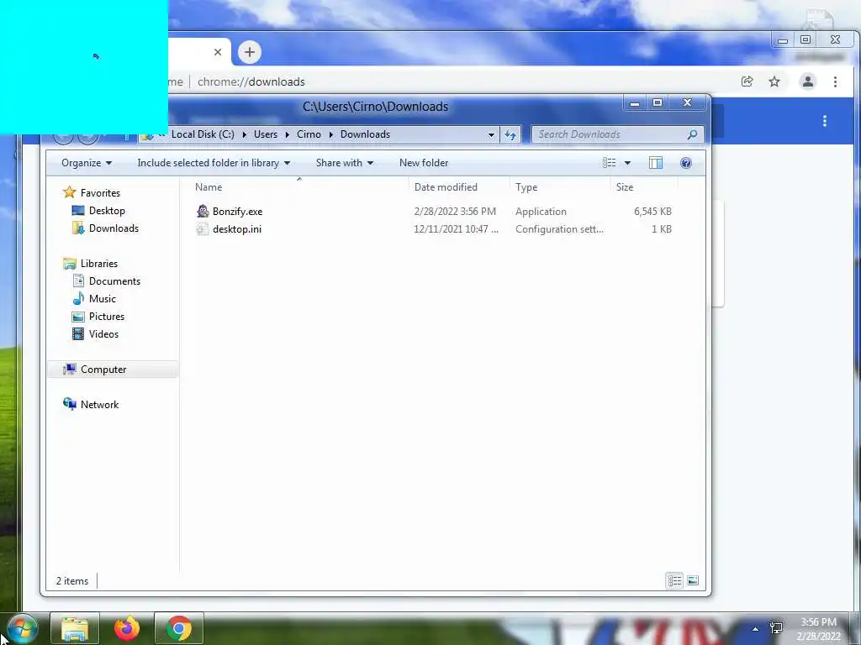Screen dimensions: 861x645
Task: Open Include selected folder in library menu
Action: [x=214, y=163]
